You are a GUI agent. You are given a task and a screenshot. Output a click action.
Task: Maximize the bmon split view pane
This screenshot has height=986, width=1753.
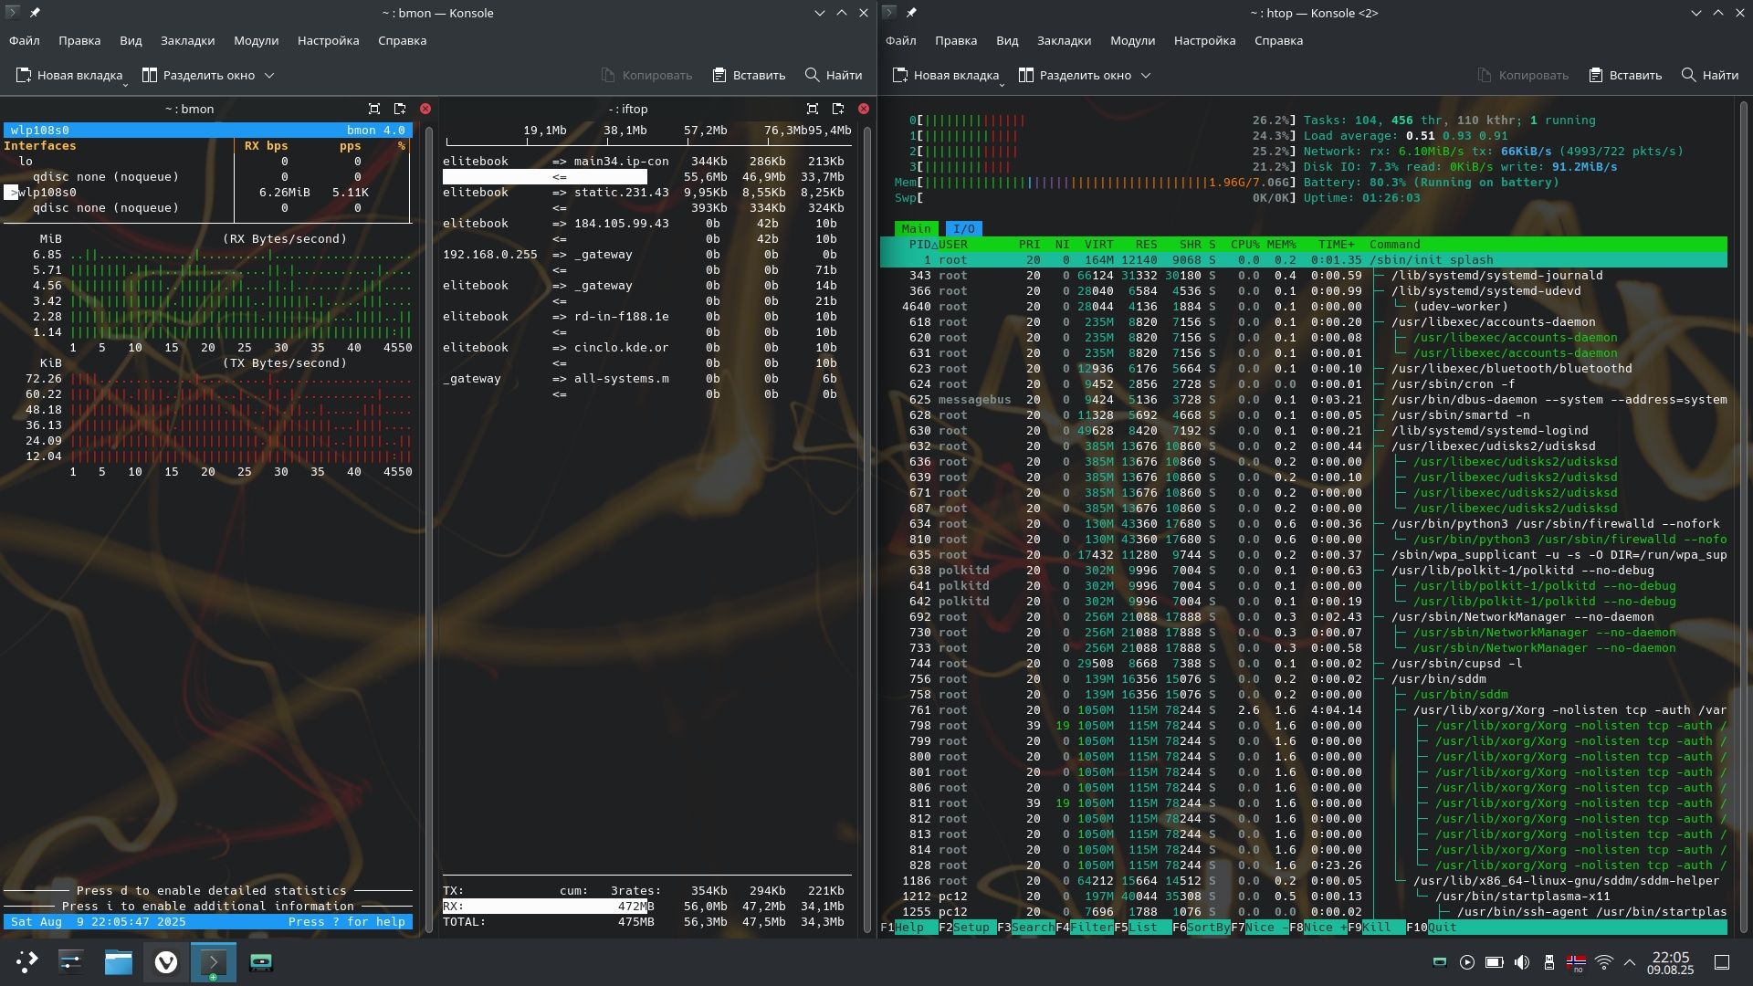pyautogui.click(x=374, y=109)
